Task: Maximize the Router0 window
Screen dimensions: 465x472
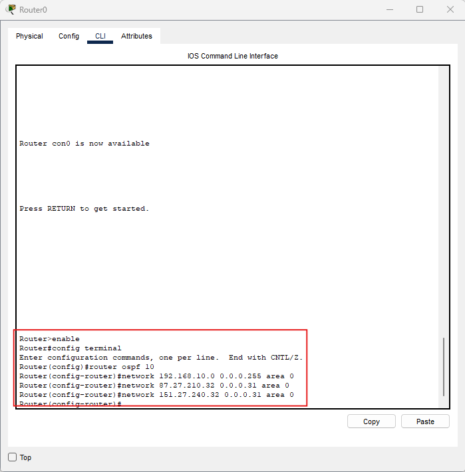Action: click(x=420, y=9)
